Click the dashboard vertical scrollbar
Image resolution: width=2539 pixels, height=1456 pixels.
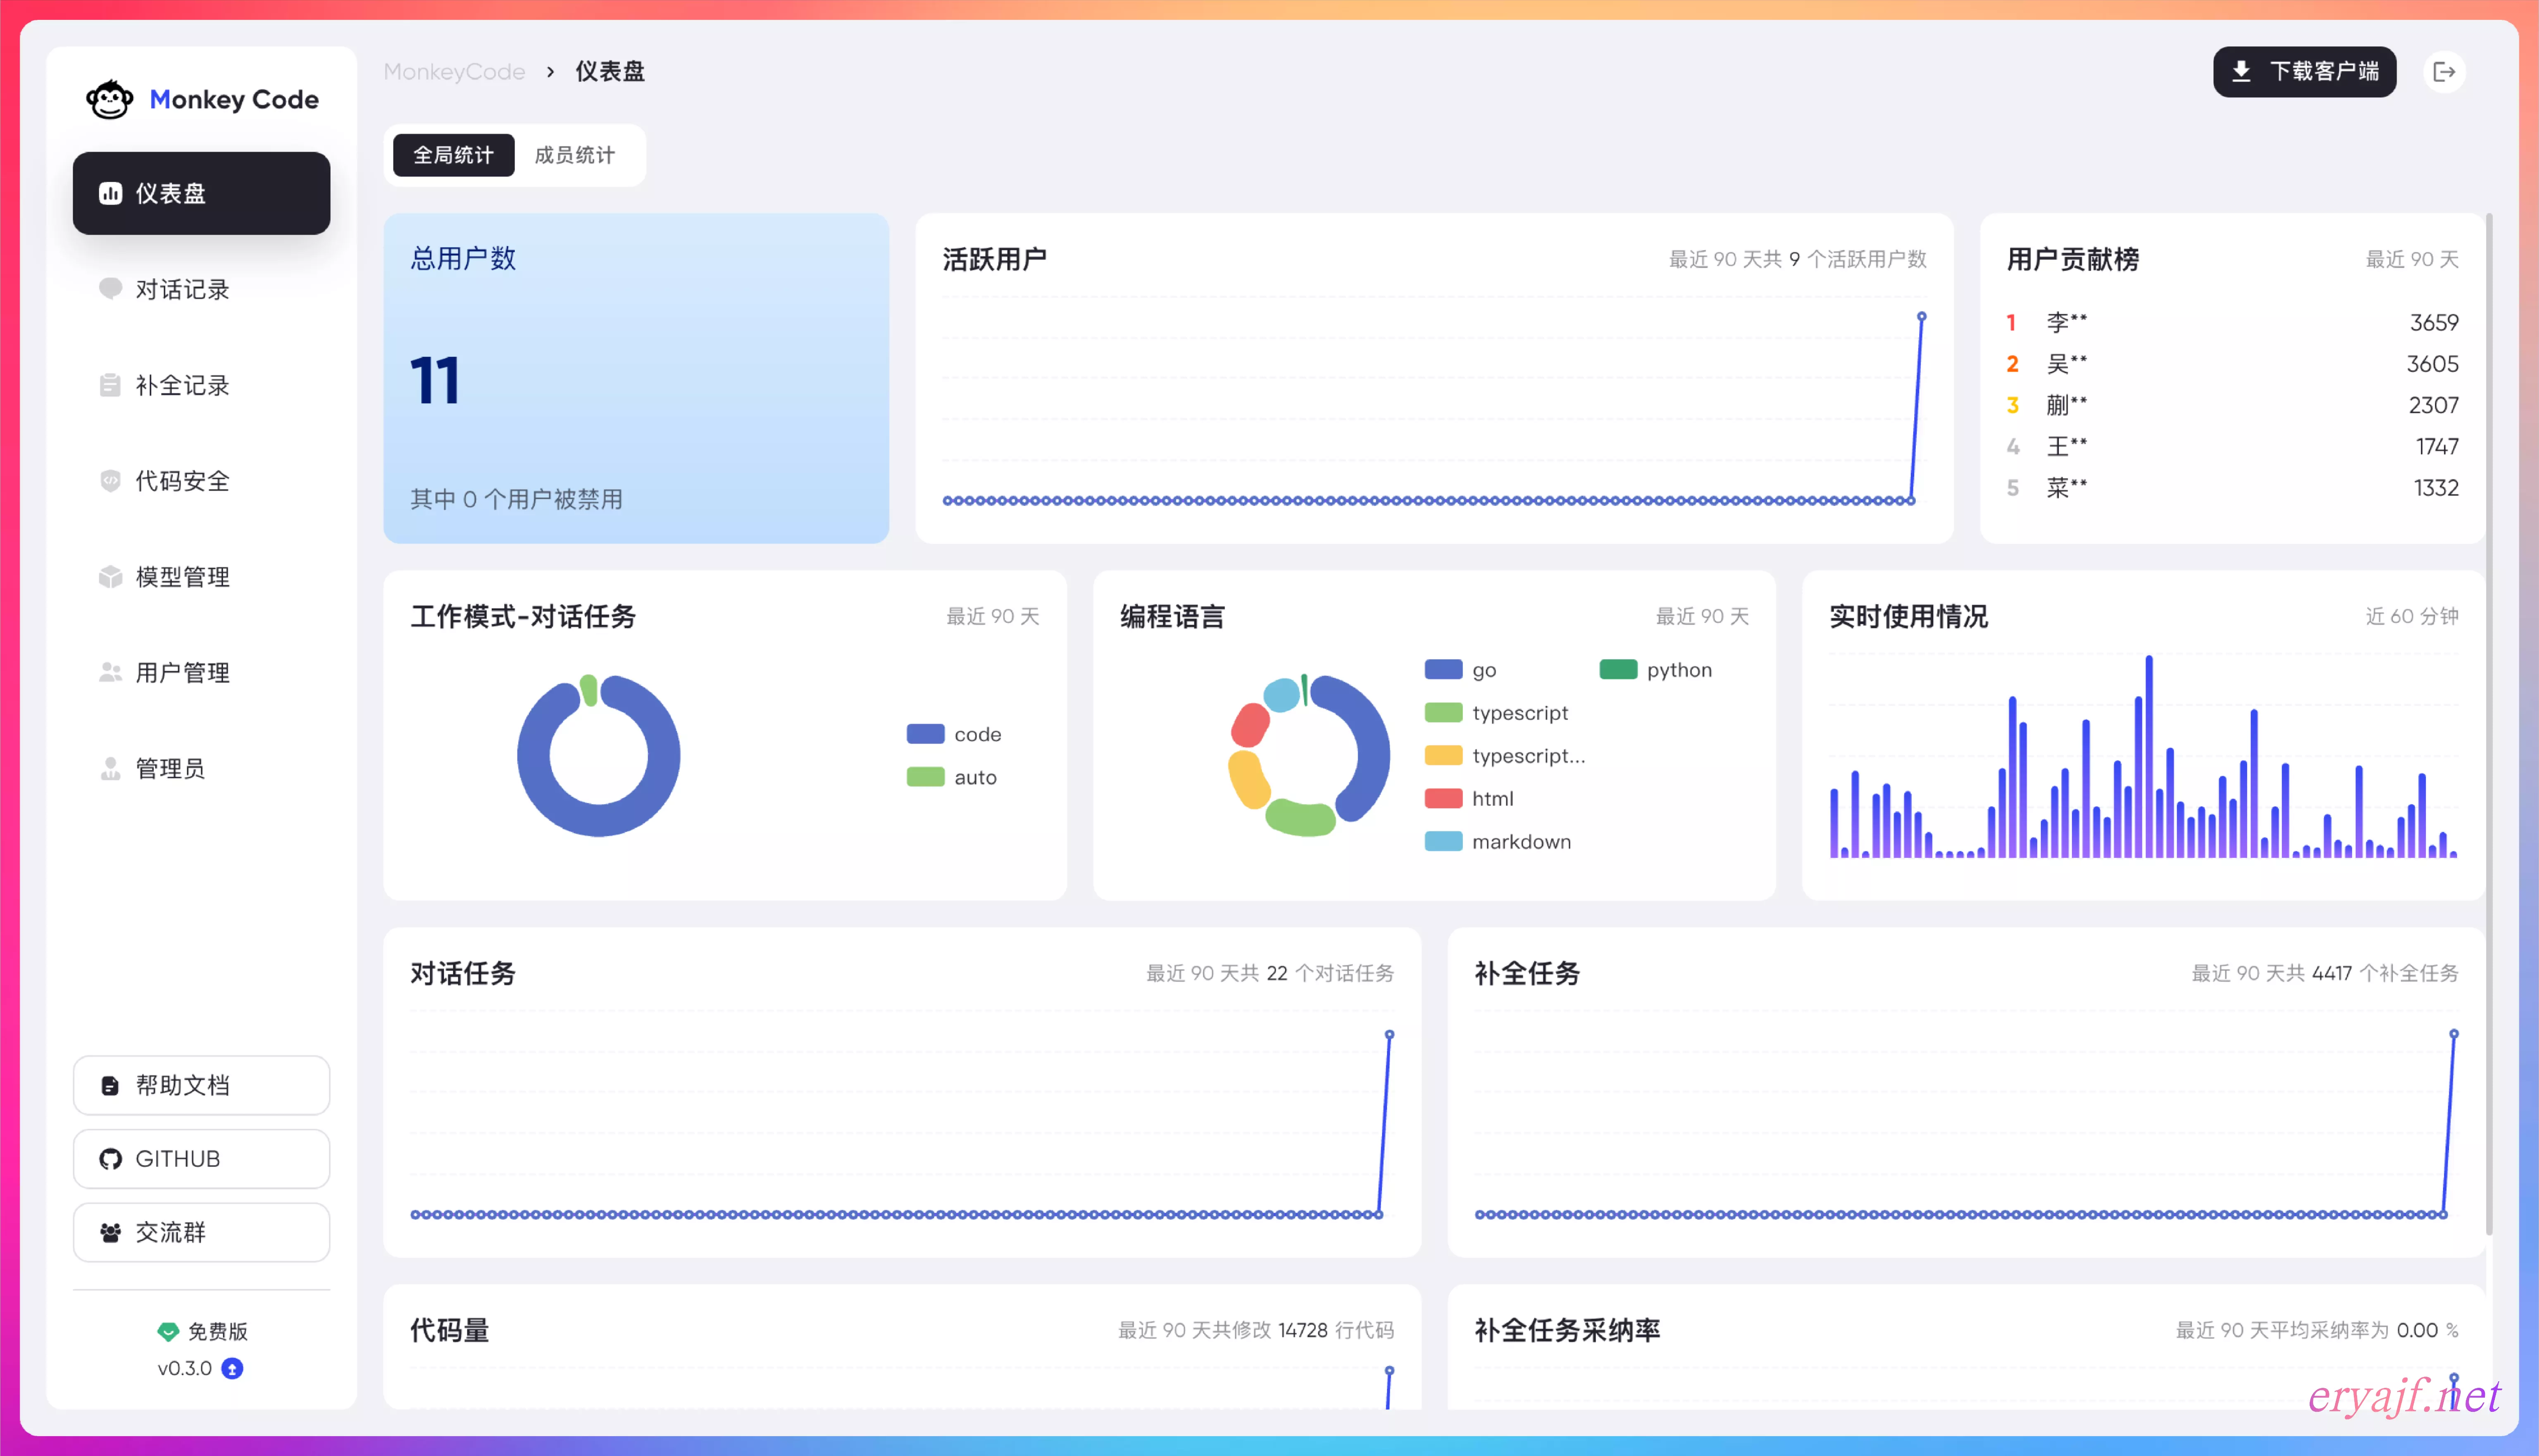(x=2489, y=724)
